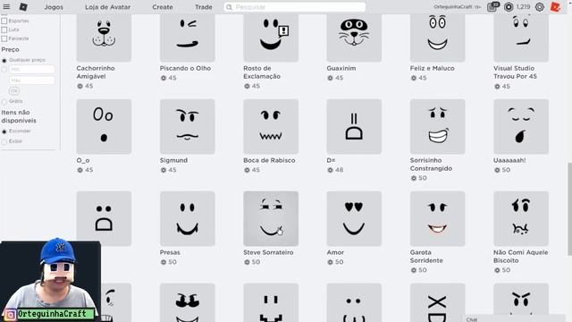The image size is (572, 322).
Task: Go to Roblox home via logo icon
Action: (x=23, y=6)
